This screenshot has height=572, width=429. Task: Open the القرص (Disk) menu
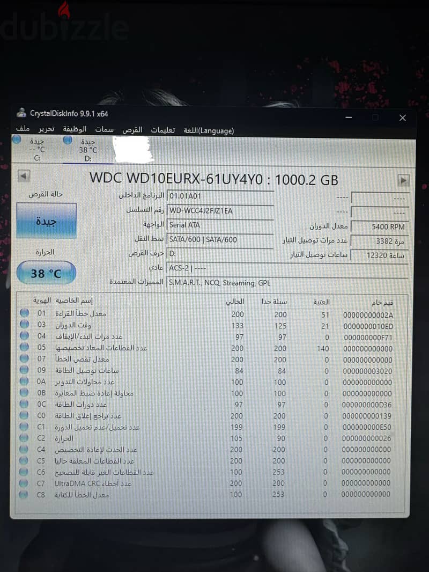pyautogui.click(x=132, y=130)
